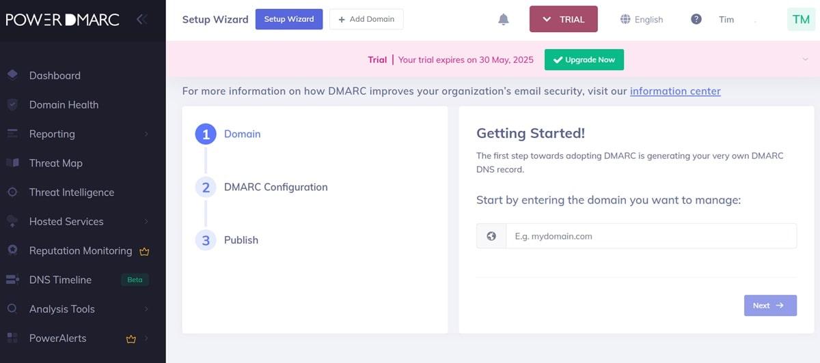Expand the Hosted Services submenu

146,222
